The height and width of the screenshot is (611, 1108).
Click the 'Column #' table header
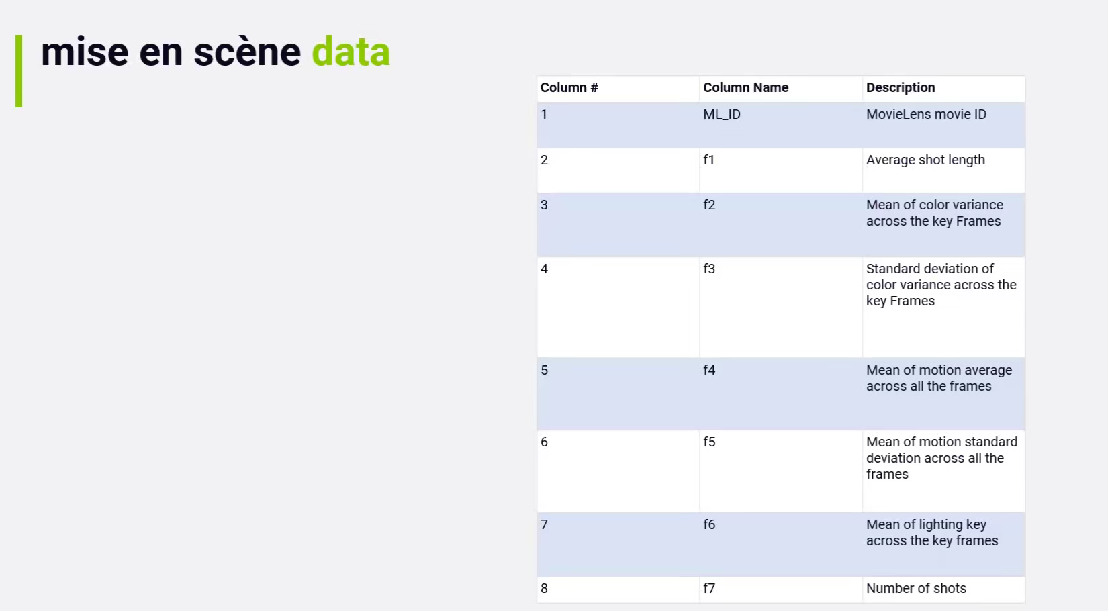(569, 88)
